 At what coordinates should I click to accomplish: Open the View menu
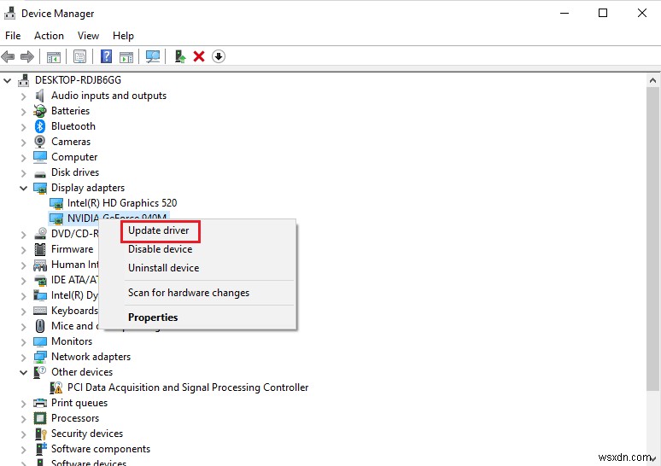pyautogui.click(x=88, y=36)
